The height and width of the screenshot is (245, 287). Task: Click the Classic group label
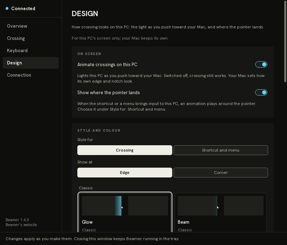86,188
